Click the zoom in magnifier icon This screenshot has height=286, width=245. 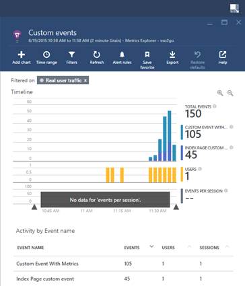(220, 93)
